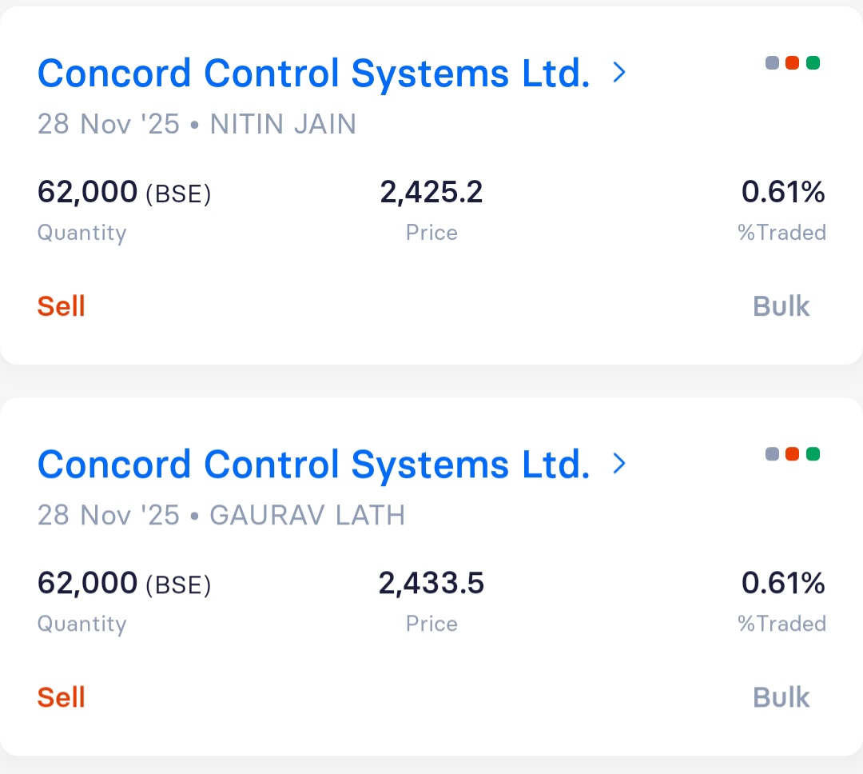The image size is (863, 774).
Task: Click 62,000 quantity on Nitin Jain card
Action: pos(88,193)
